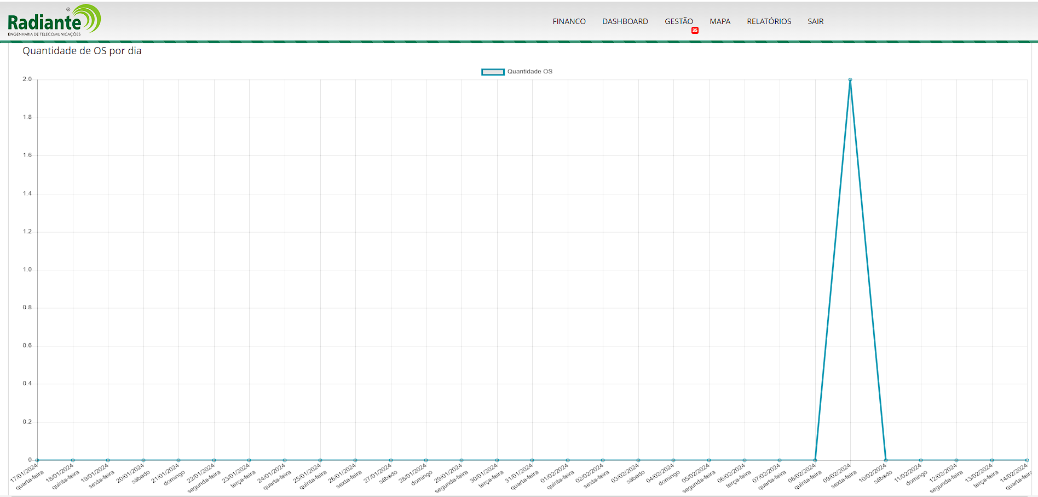Open the FINANCO menu
Screen dimensions: 1038x497
point(569,21)
